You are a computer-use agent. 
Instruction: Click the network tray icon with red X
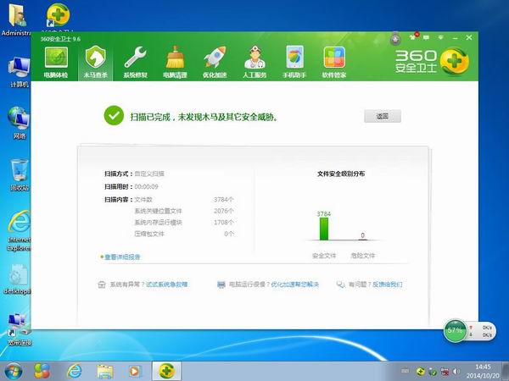tap(445, 372)
